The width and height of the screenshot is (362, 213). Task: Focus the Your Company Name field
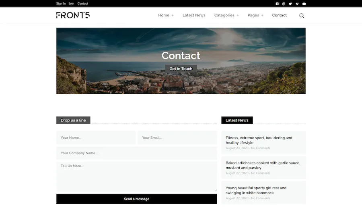[136, 153]
